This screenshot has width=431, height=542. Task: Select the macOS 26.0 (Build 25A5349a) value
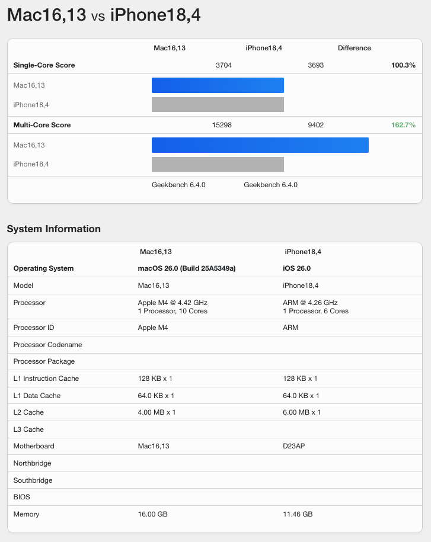click(x=187, y=268)
